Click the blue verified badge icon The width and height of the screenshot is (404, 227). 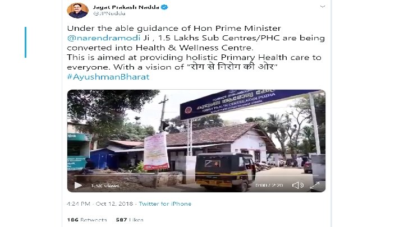pyautogui.click(x=164, y=7)
